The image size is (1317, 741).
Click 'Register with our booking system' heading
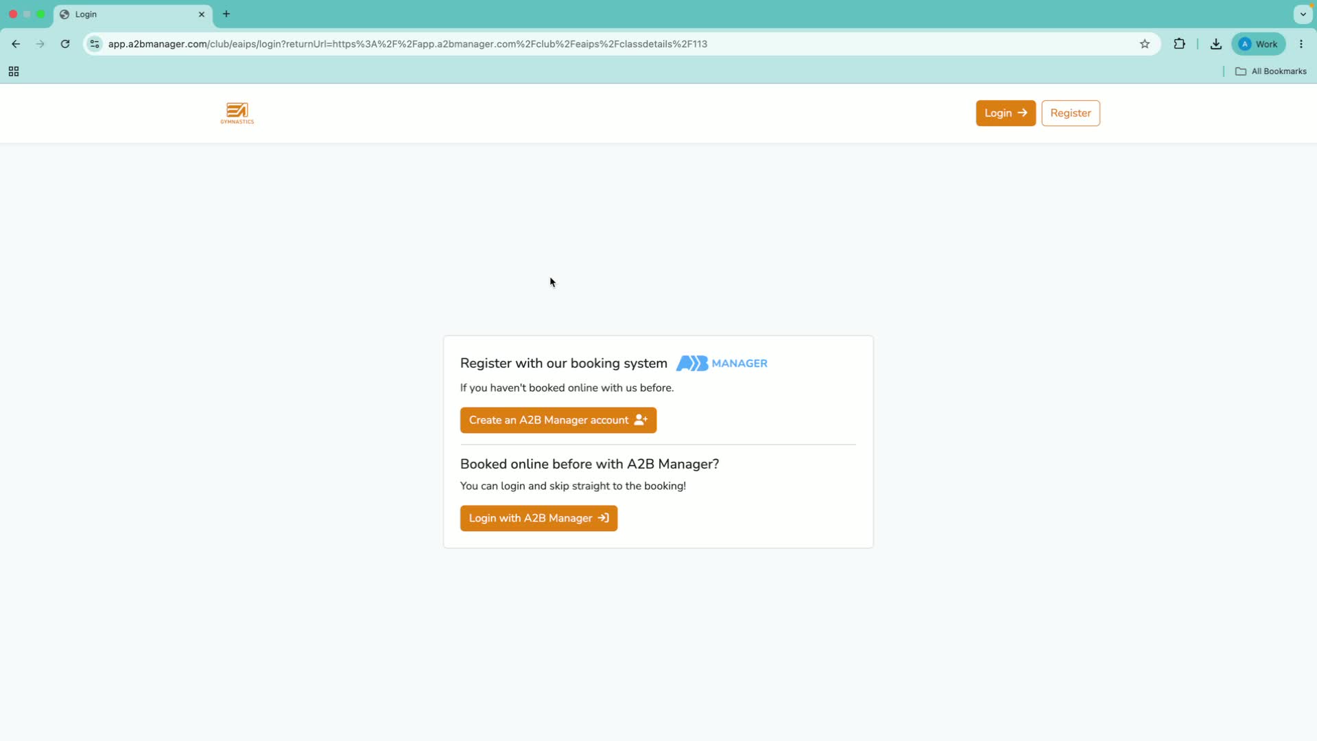click(x=563, y=363)
